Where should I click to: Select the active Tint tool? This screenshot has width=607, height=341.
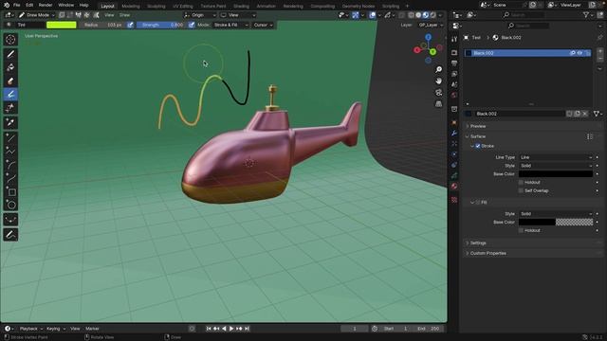(x=10, y=95)
